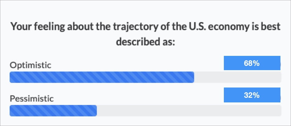Click the right end of Pessimistic blue fill

click(x=95, y=111)
